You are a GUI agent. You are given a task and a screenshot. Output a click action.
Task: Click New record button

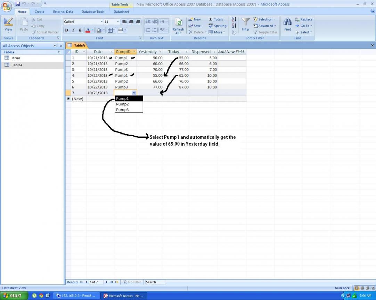[195, 19]
